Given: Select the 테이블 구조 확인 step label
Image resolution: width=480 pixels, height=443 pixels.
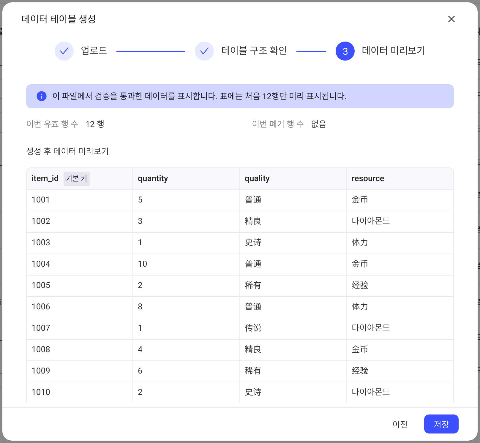Looking at the screenshot, I should (254, 50).
